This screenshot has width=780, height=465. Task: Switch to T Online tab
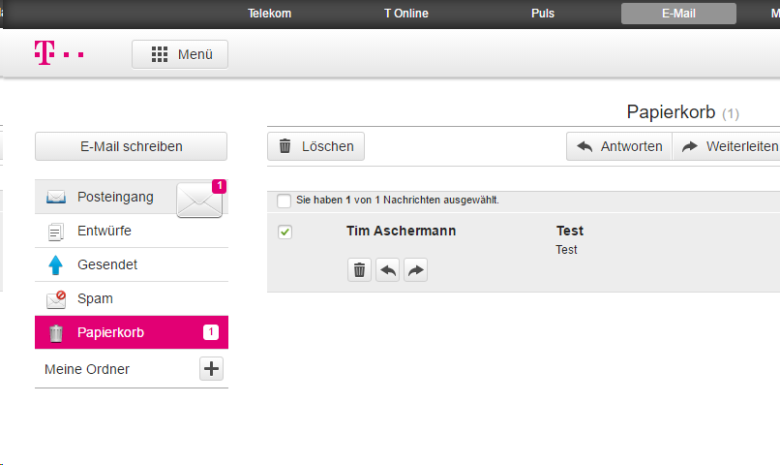(406, 14)
